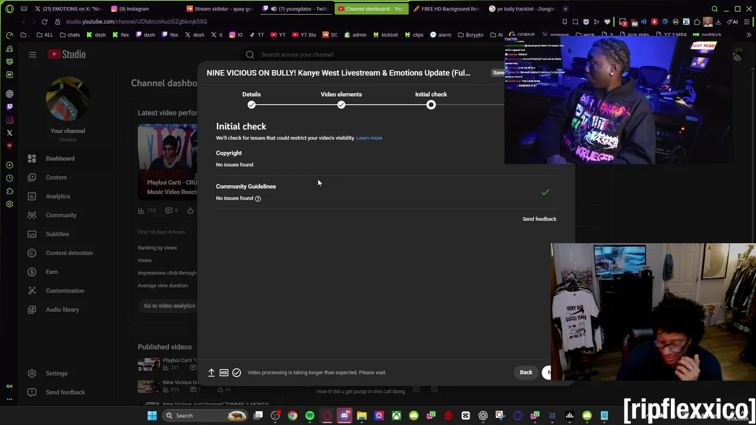Click the Go to video analytics button
Viewport: 756px width, 425px height.
(x=170, y=306)
